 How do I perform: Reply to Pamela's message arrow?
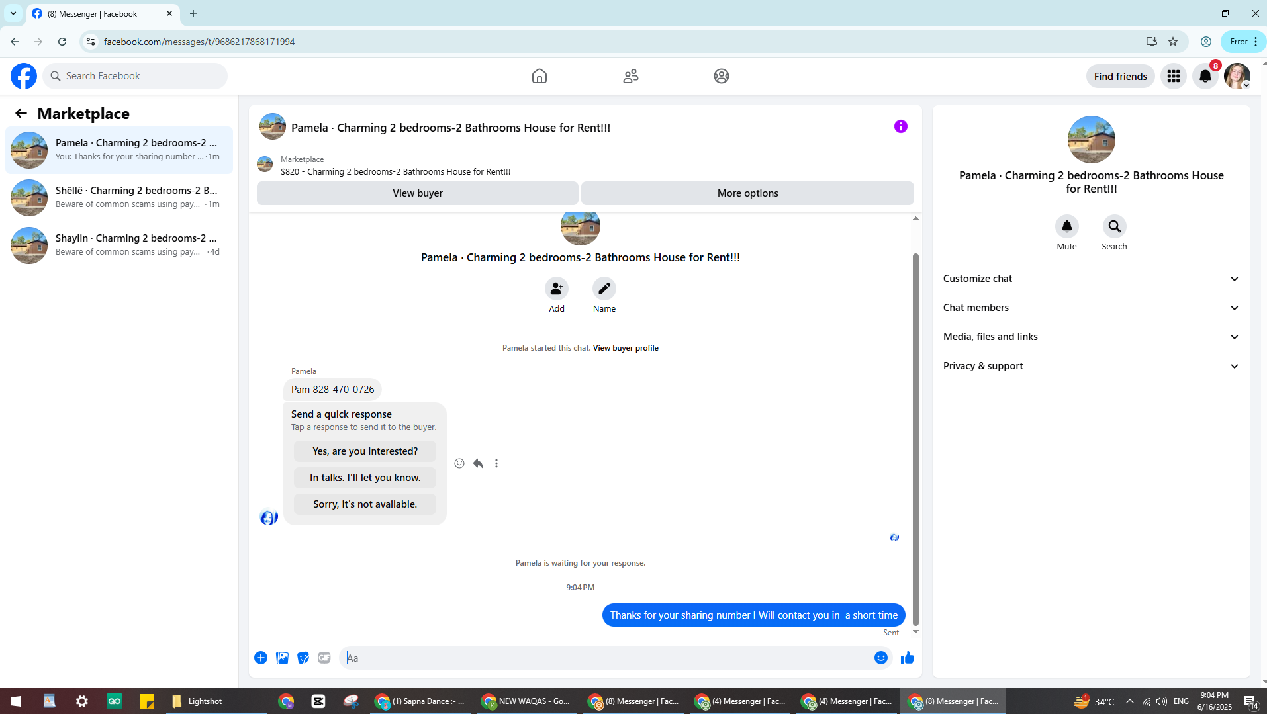478,463
